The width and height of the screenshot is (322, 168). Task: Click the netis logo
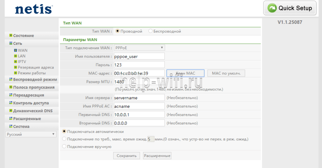coord(33,9)
